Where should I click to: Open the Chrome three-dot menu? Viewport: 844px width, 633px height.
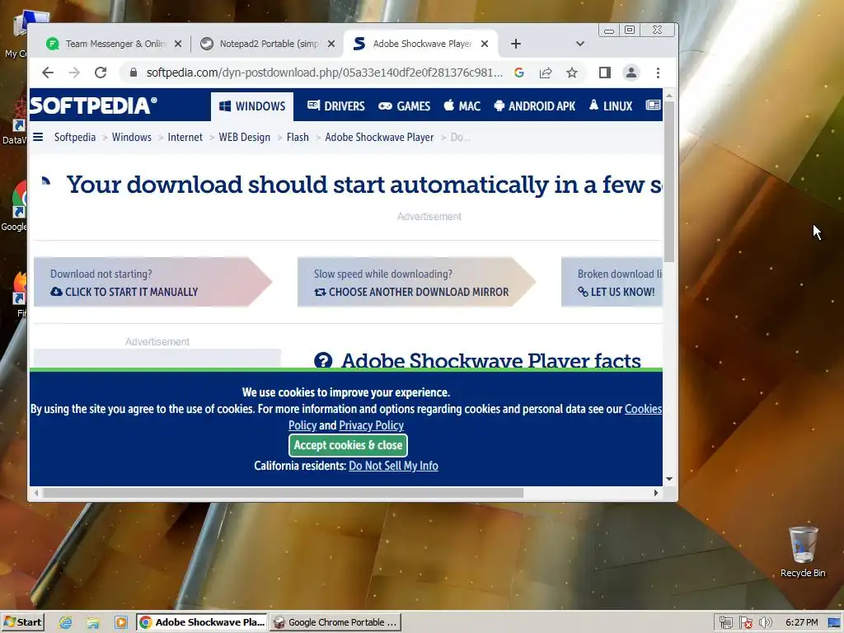(x=658, y=73)
